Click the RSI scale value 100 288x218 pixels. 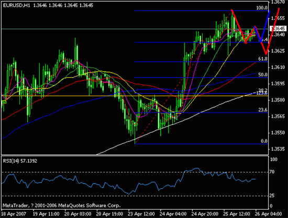[x=274, y=159]
